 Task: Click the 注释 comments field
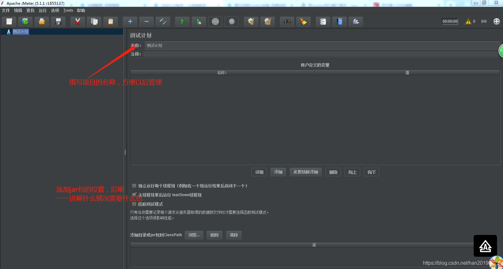coord(321,54)
